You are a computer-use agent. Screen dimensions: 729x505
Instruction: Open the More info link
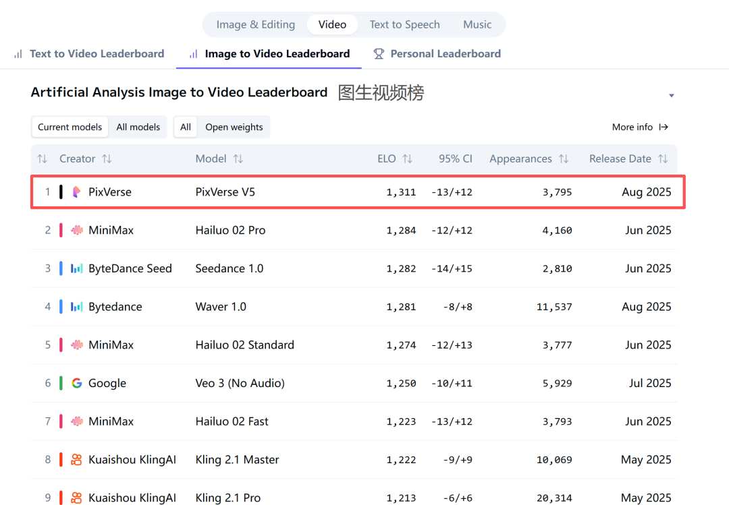point(639,127)
